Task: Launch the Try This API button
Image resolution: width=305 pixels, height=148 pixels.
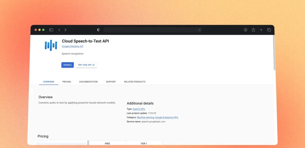Action: tap(86, 65)
